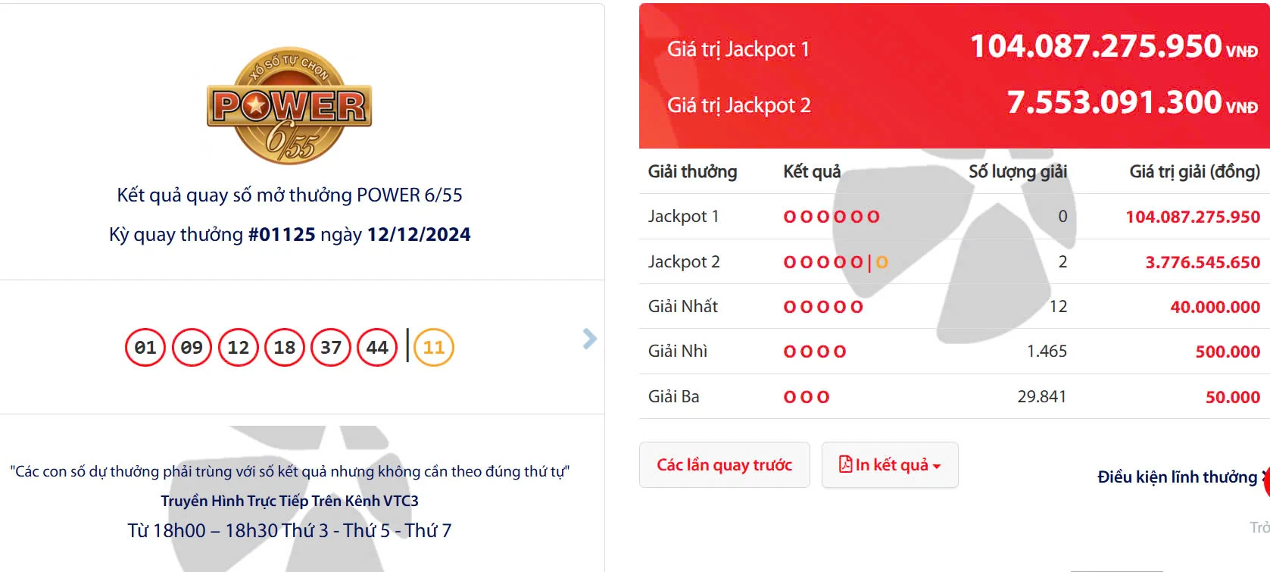Click the PDF icon on In kết quả
The height and width of the screenshot is (572, 1270).
click(x=846, y=464)
